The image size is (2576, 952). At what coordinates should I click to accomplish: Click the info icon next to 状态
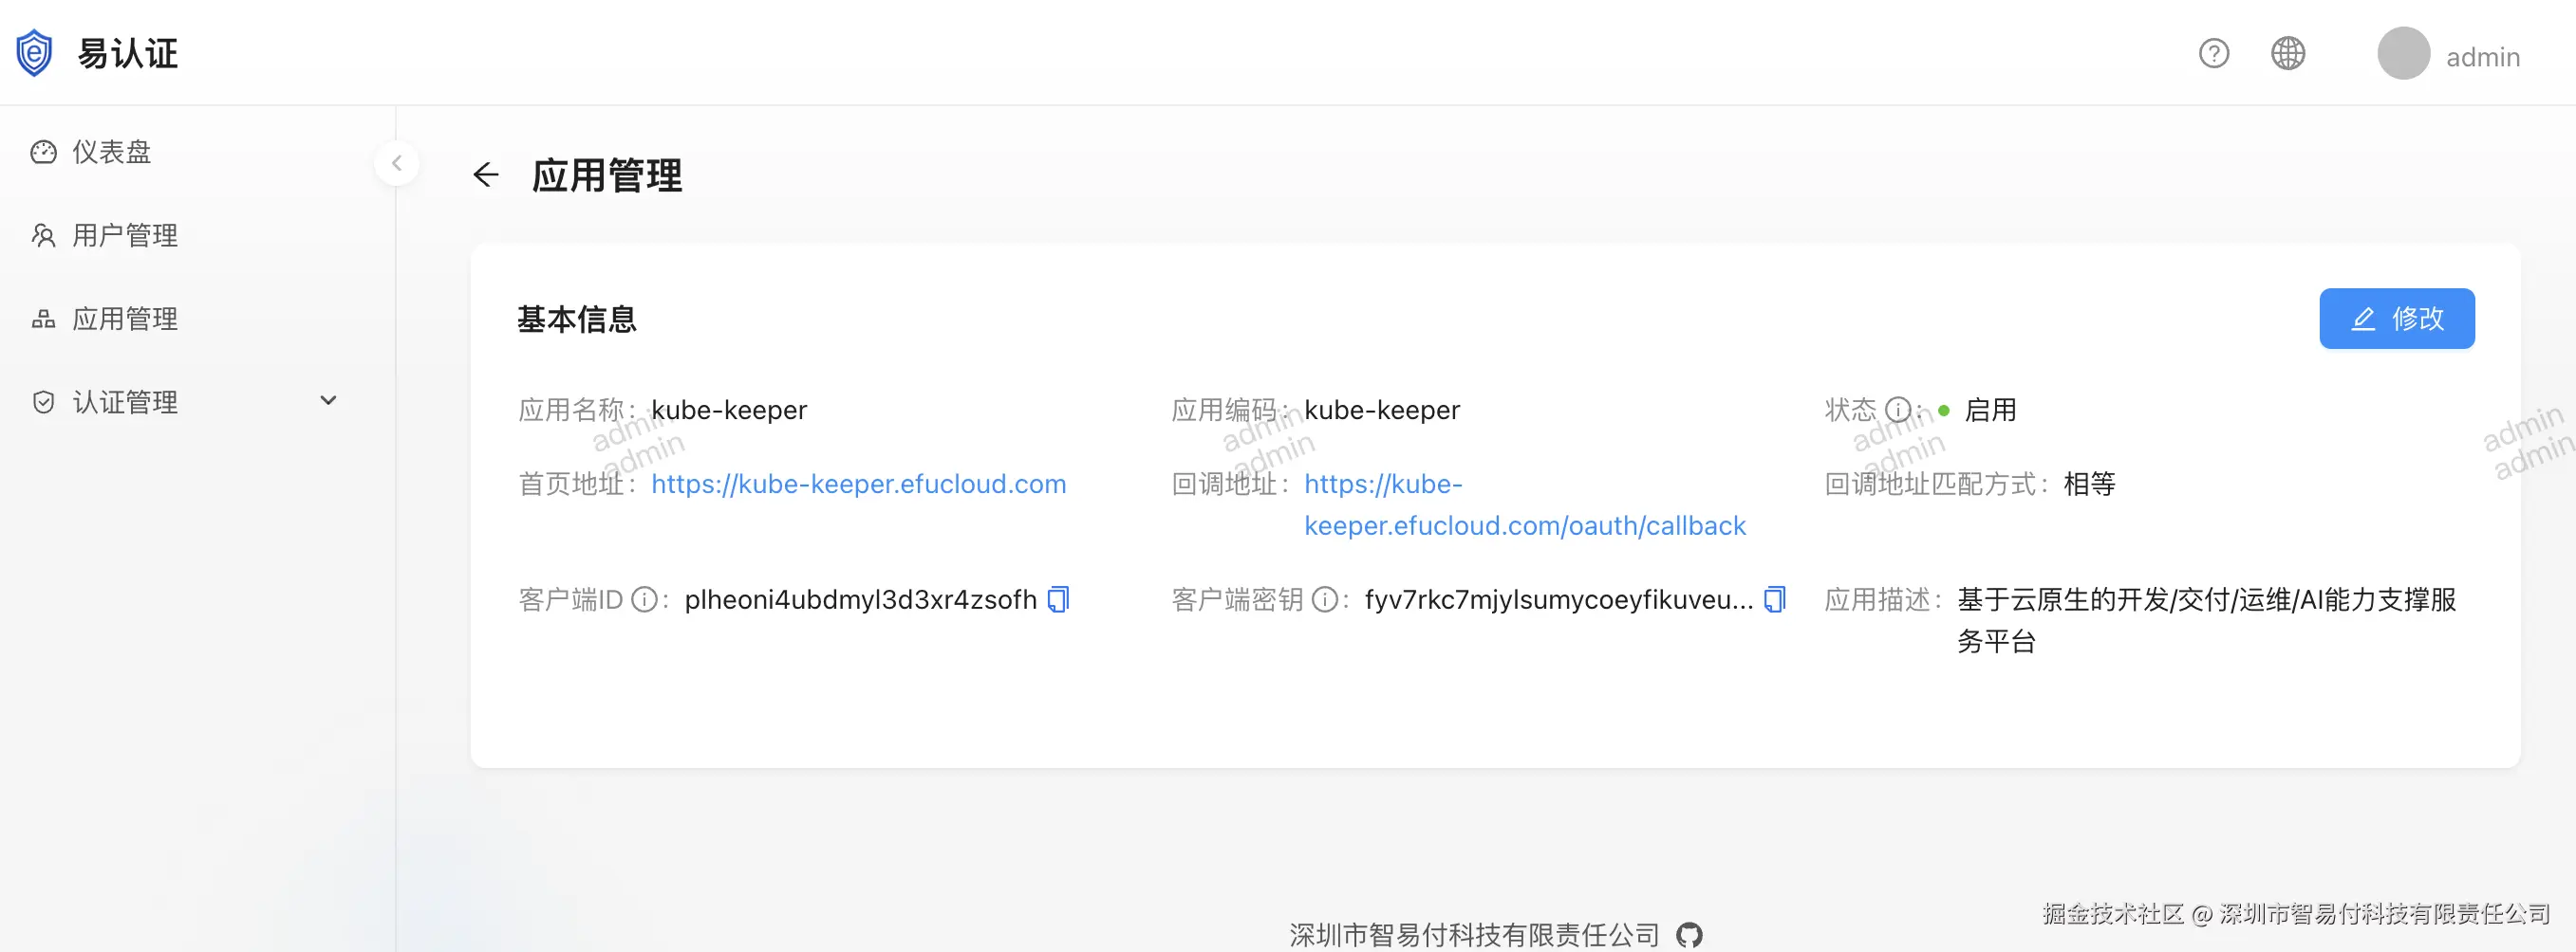pyautogui.click(x=1898, y=410)
